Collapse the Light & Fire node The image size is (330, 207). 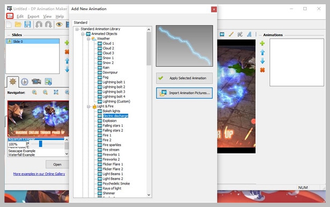click(88, 106)
